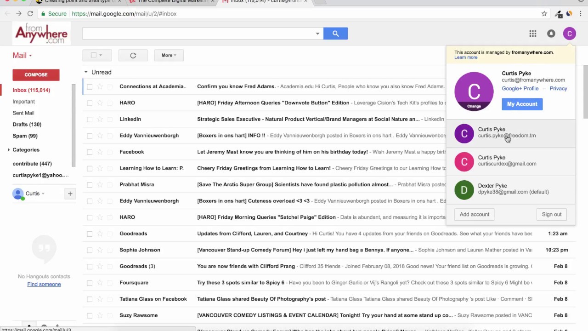
Task: Star the Connections at Academia email
Action: (x=100, y=86)
